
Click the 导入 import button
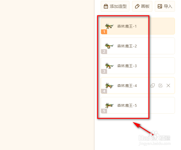pos(165,6)
